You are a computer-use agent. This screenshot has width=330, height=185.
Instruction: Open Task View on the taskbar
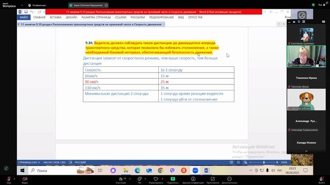click(100, 171)
